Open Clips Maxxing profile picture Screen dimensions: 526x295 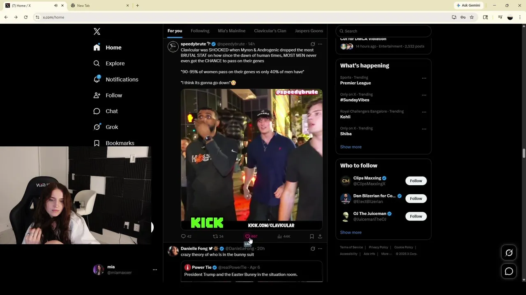(346, 181)
